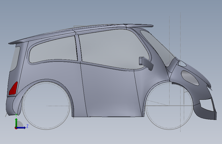Select the red tail light on the car
This screenshot has height=144, width=222.
pos(14,89)
